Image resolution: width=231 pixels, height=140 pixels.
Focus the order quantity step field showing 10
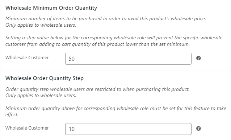(x=128, y=129)
